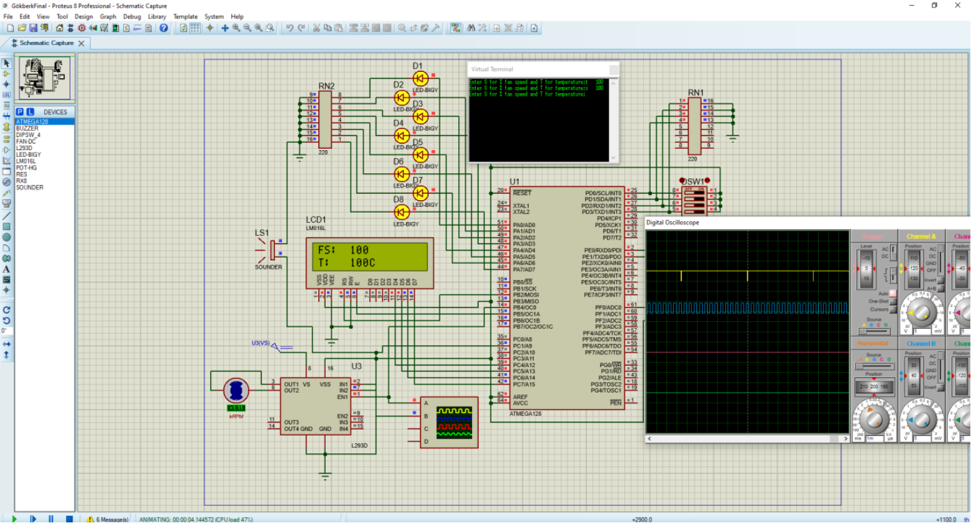Select L293D in the devices list
The image size is (971, 523).
(x=45, y=148)
